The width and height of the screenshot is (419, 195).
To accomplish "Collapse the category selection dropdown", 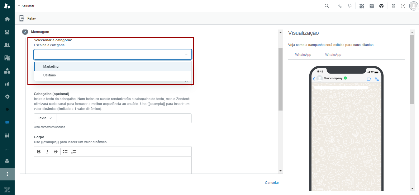I will 186,55.
